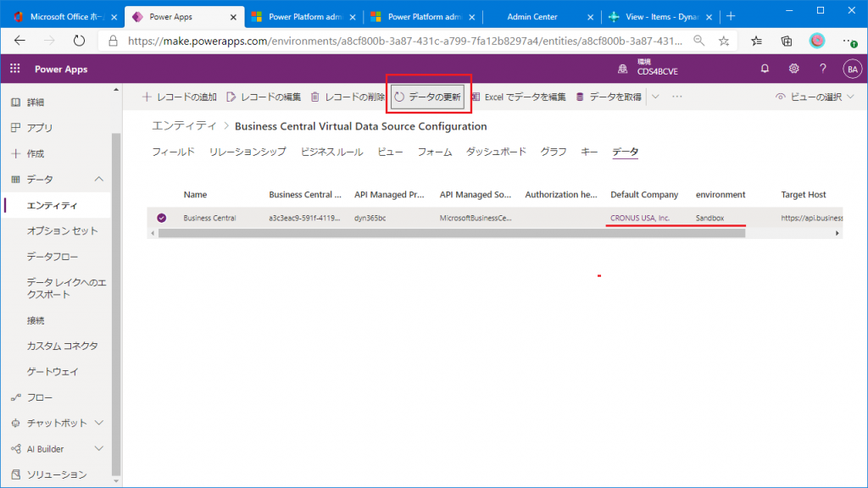Click データを取得 to get data
Viewport: 868px width, 488px height.
tap(609, 97)
